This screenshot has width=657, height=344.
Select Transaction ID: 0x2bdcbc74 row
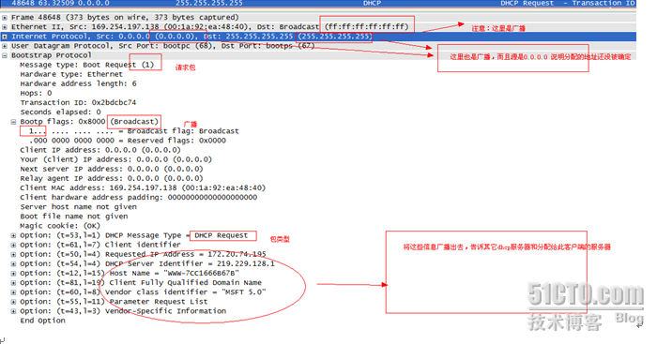78,102
